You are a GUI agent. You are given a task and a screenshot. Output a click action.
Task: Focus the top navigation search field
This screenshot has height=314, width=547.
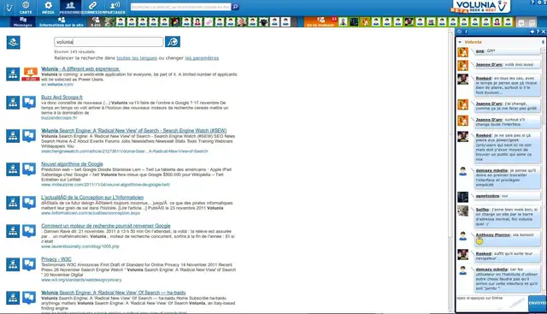(x=180, y=7)
